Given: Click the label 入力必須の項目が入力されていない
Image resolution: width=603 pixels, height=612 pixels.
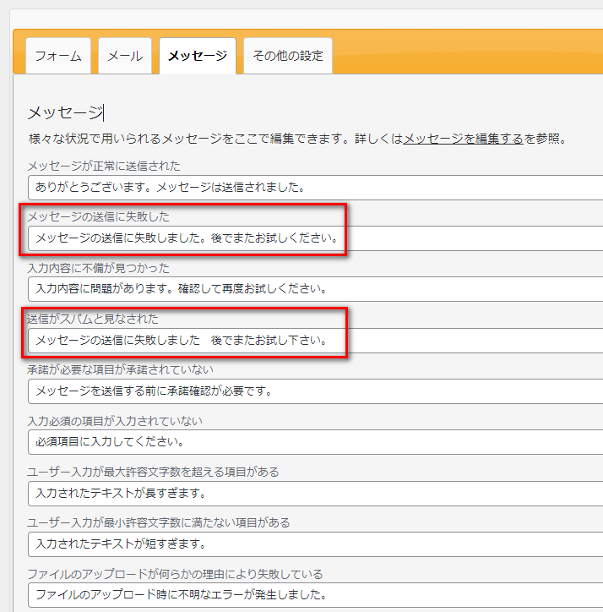Looking at the screenshot, I should 115,421.
